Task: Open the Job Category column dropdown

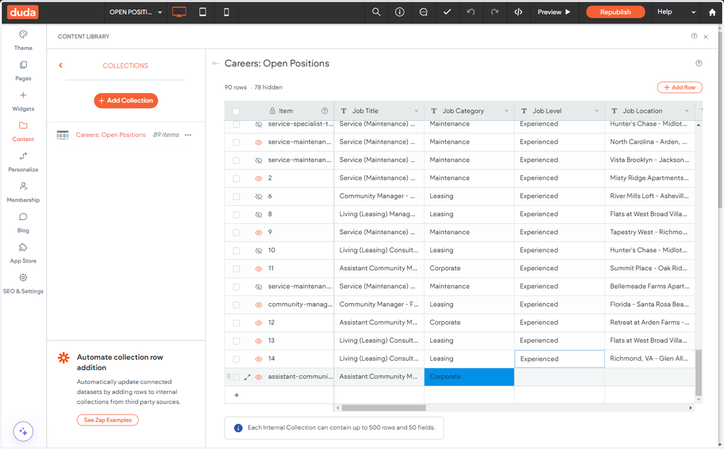Action: (506, 111)
